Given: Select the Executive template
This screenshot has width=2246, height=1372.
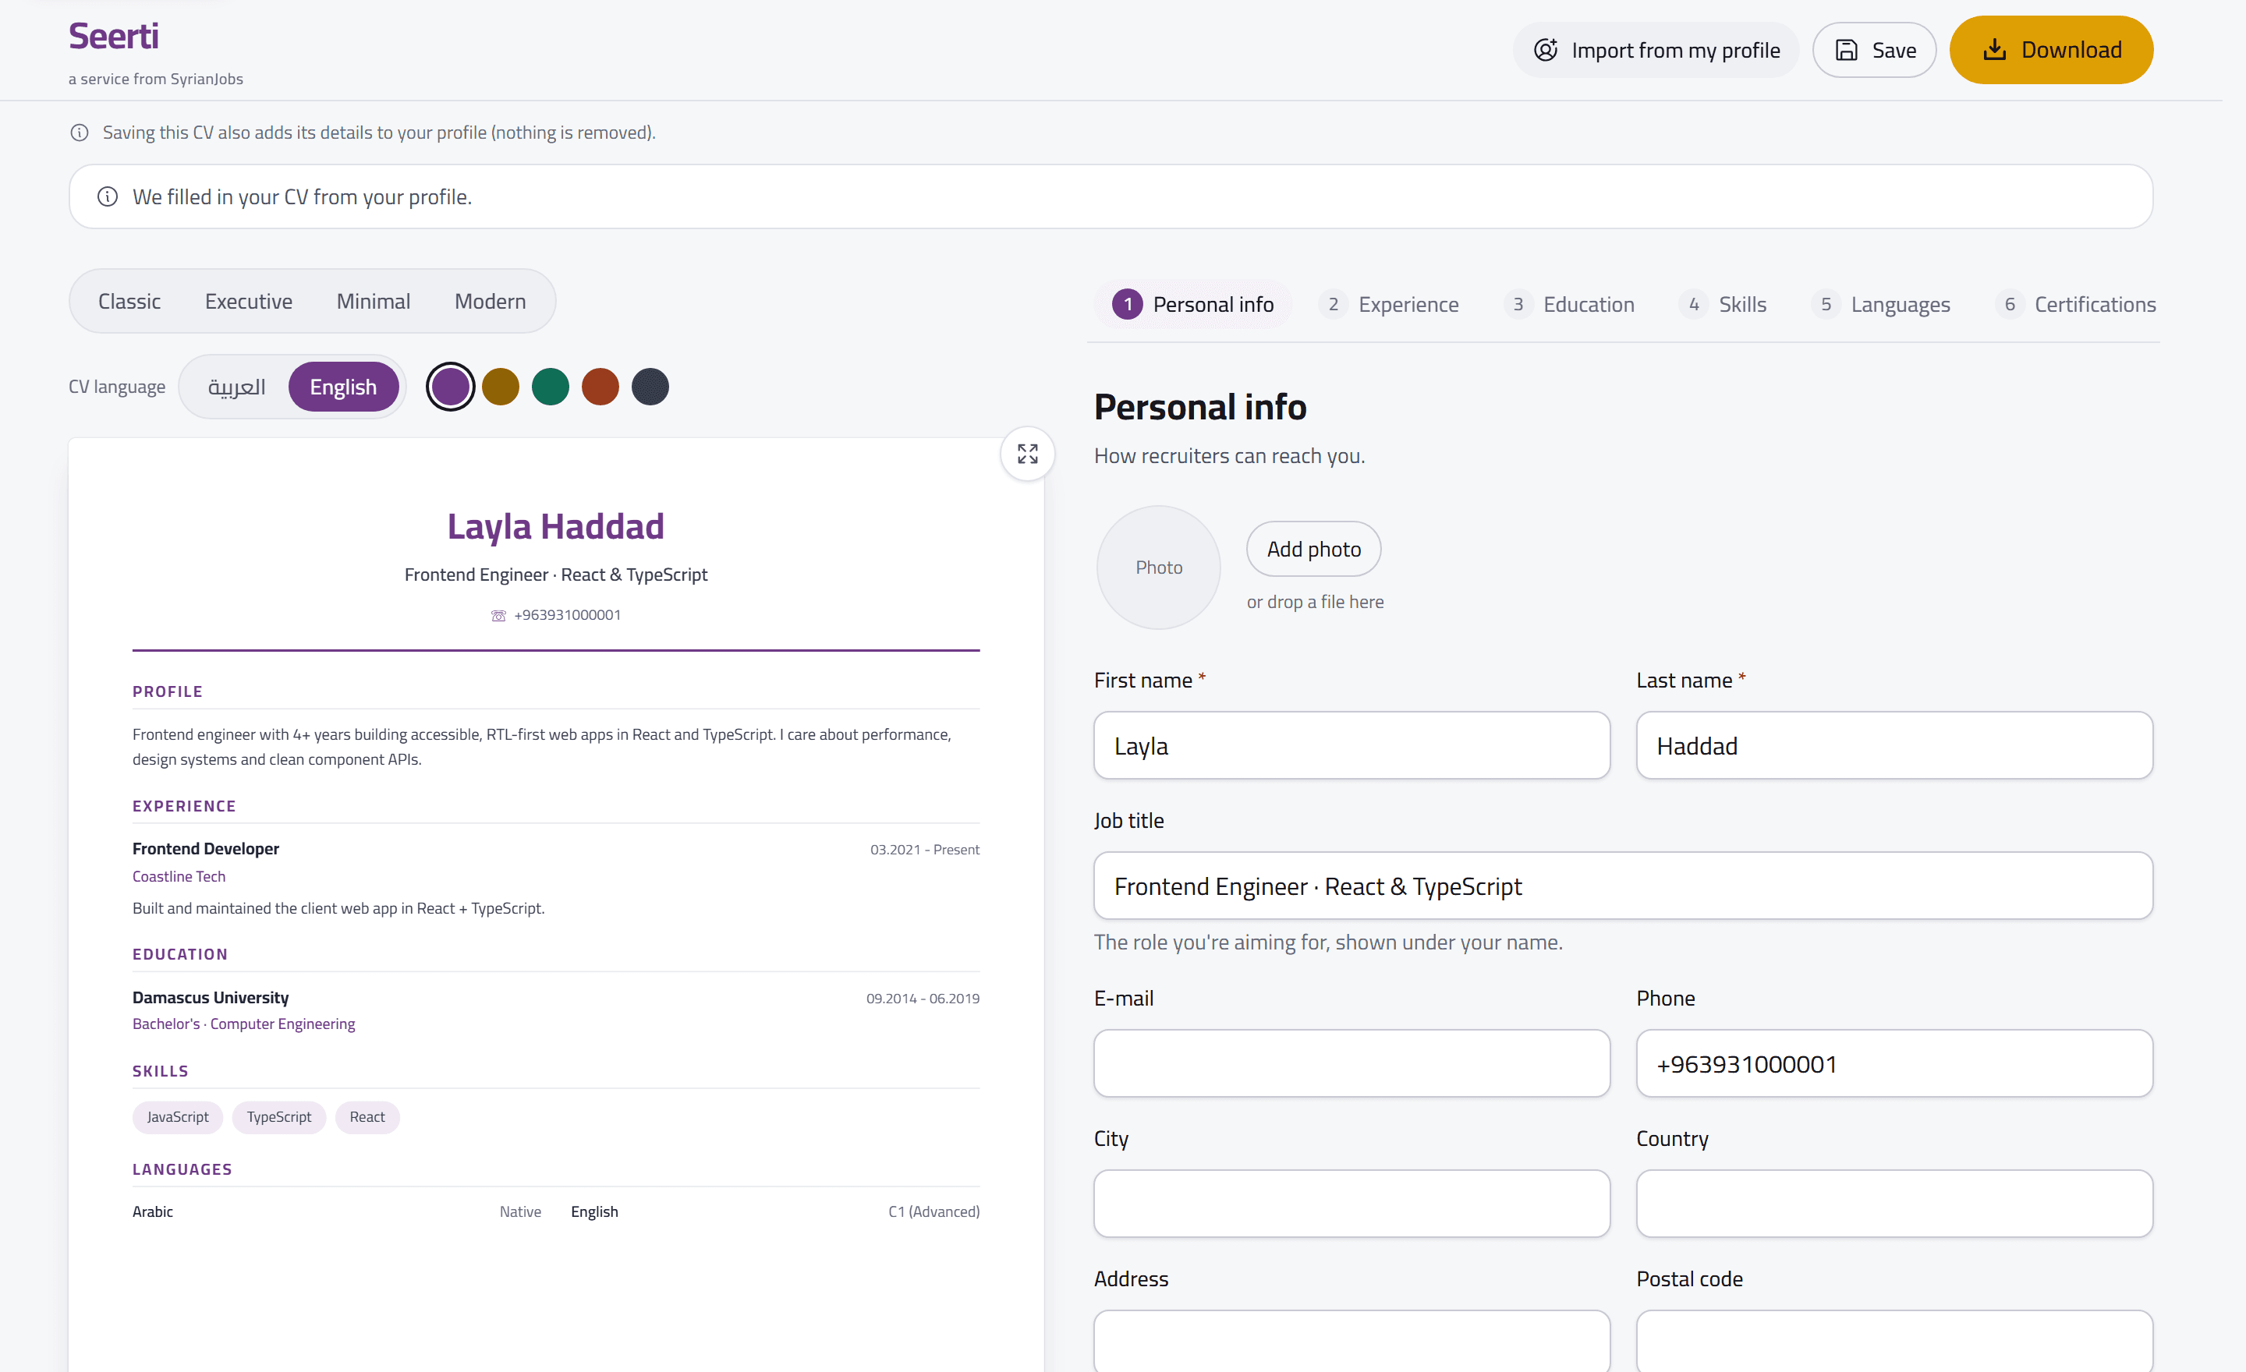Looking at the screenshot, I should click(249, 302).
